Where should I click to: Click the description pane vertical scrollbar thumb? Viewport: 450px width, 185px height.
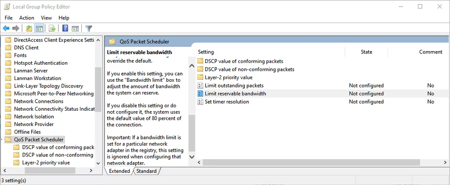(x=192, y=133)
